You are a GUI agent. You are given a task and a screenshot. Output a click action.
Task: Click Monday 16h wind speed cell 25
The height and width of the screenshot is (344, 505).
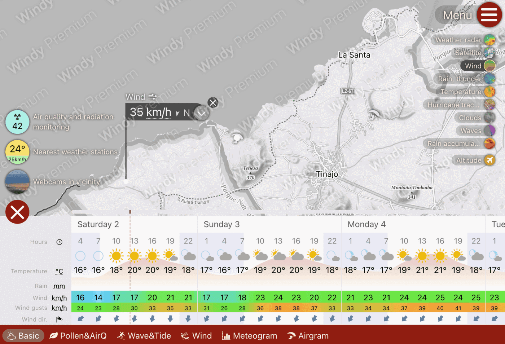(x=440, y=297)
